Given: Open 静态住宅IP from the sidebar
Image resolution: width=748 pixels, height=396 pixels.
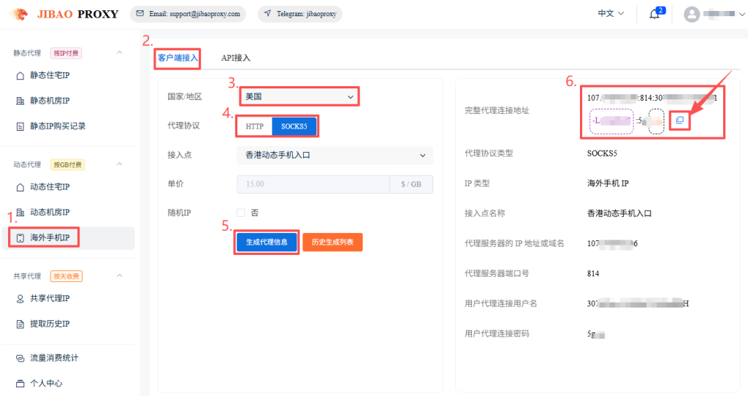Looking at the screenshot, I should tap(49, 75).
